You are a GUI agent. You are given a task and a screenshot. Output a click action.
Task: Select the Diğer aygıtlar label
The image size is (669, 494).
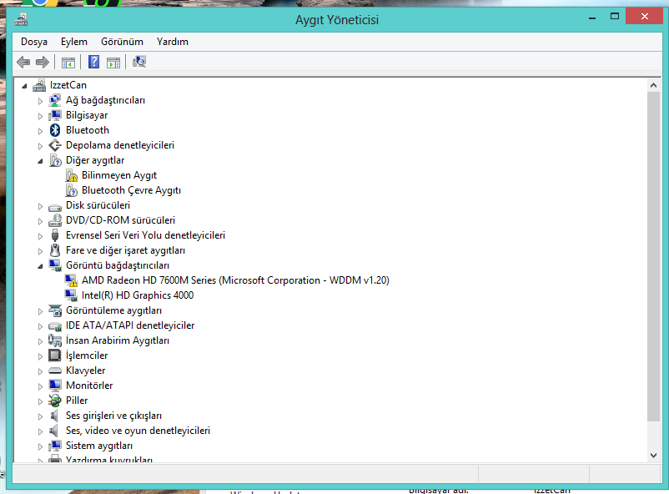pyautogui.click(x=95, y=160)
